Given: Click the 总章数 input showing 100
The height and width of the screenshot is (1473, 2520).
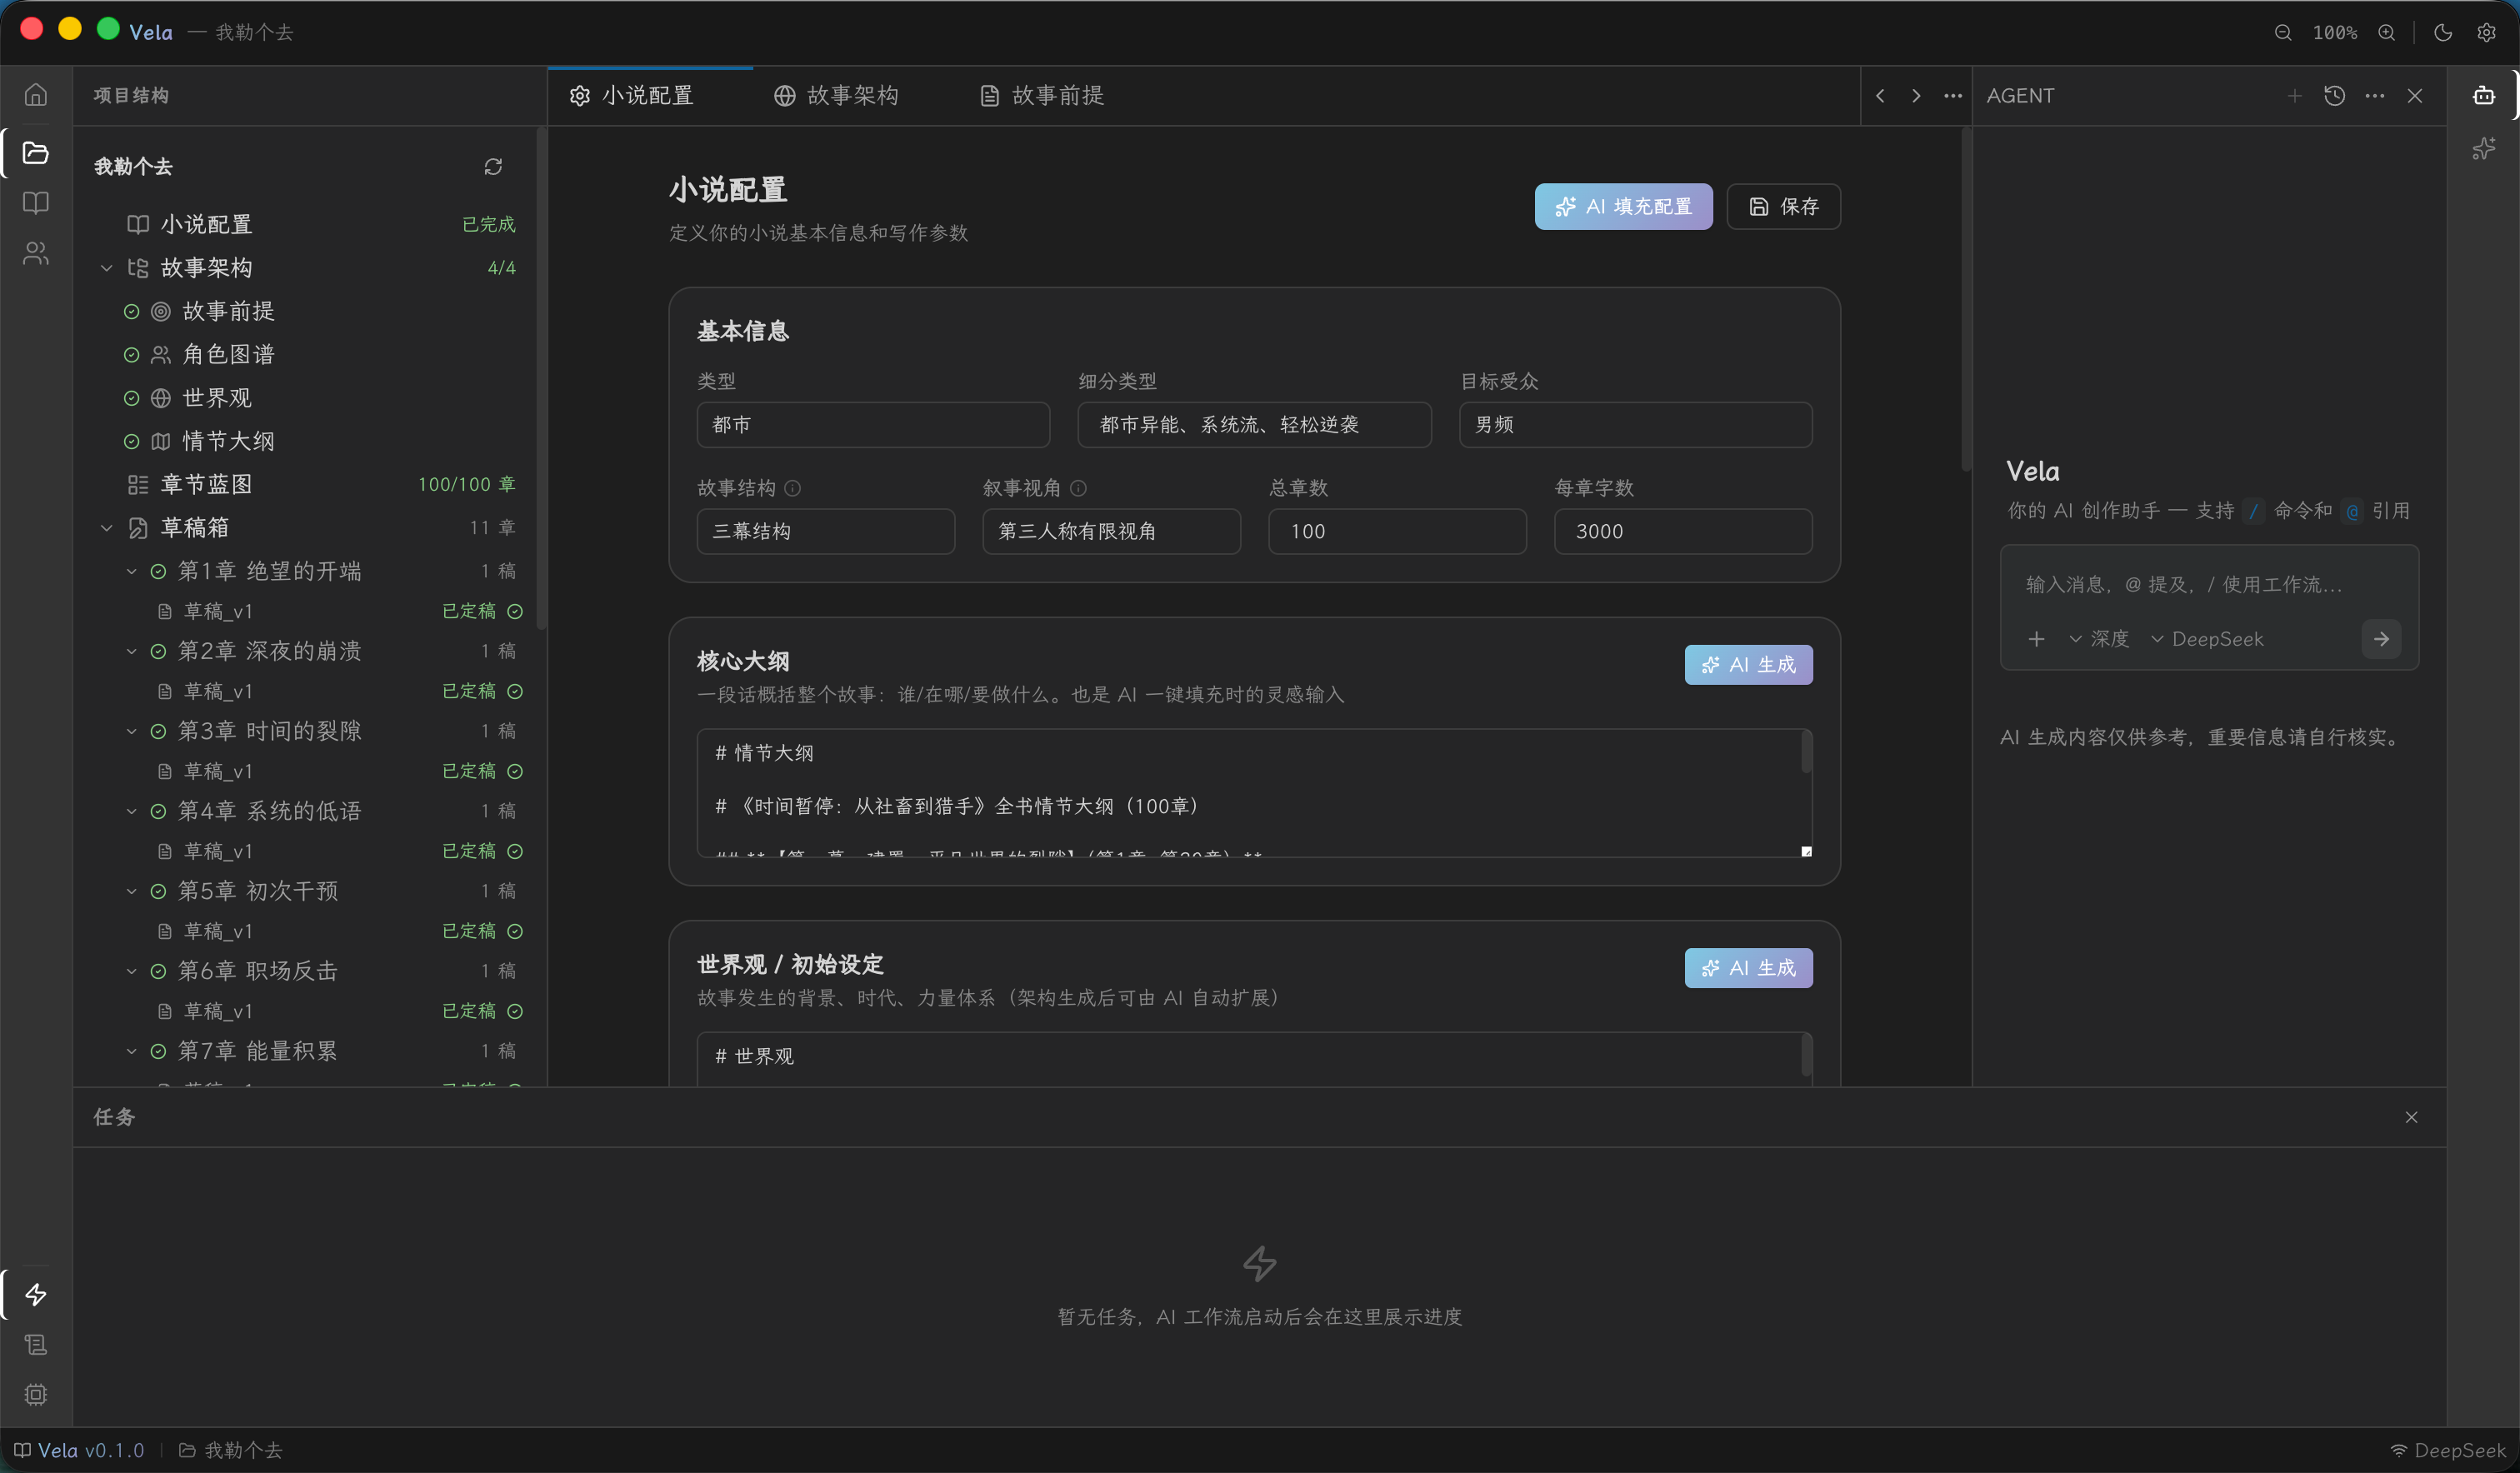Looking at the screenshot, I should point(1397,531).
